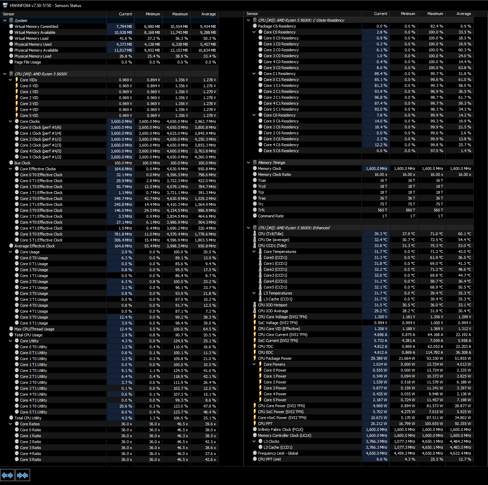This screenshot has height=485, width=488.
Task: Click the icon beside Infinity Fabric Clock (FCLK)
Action: click(x=255, y=430)
